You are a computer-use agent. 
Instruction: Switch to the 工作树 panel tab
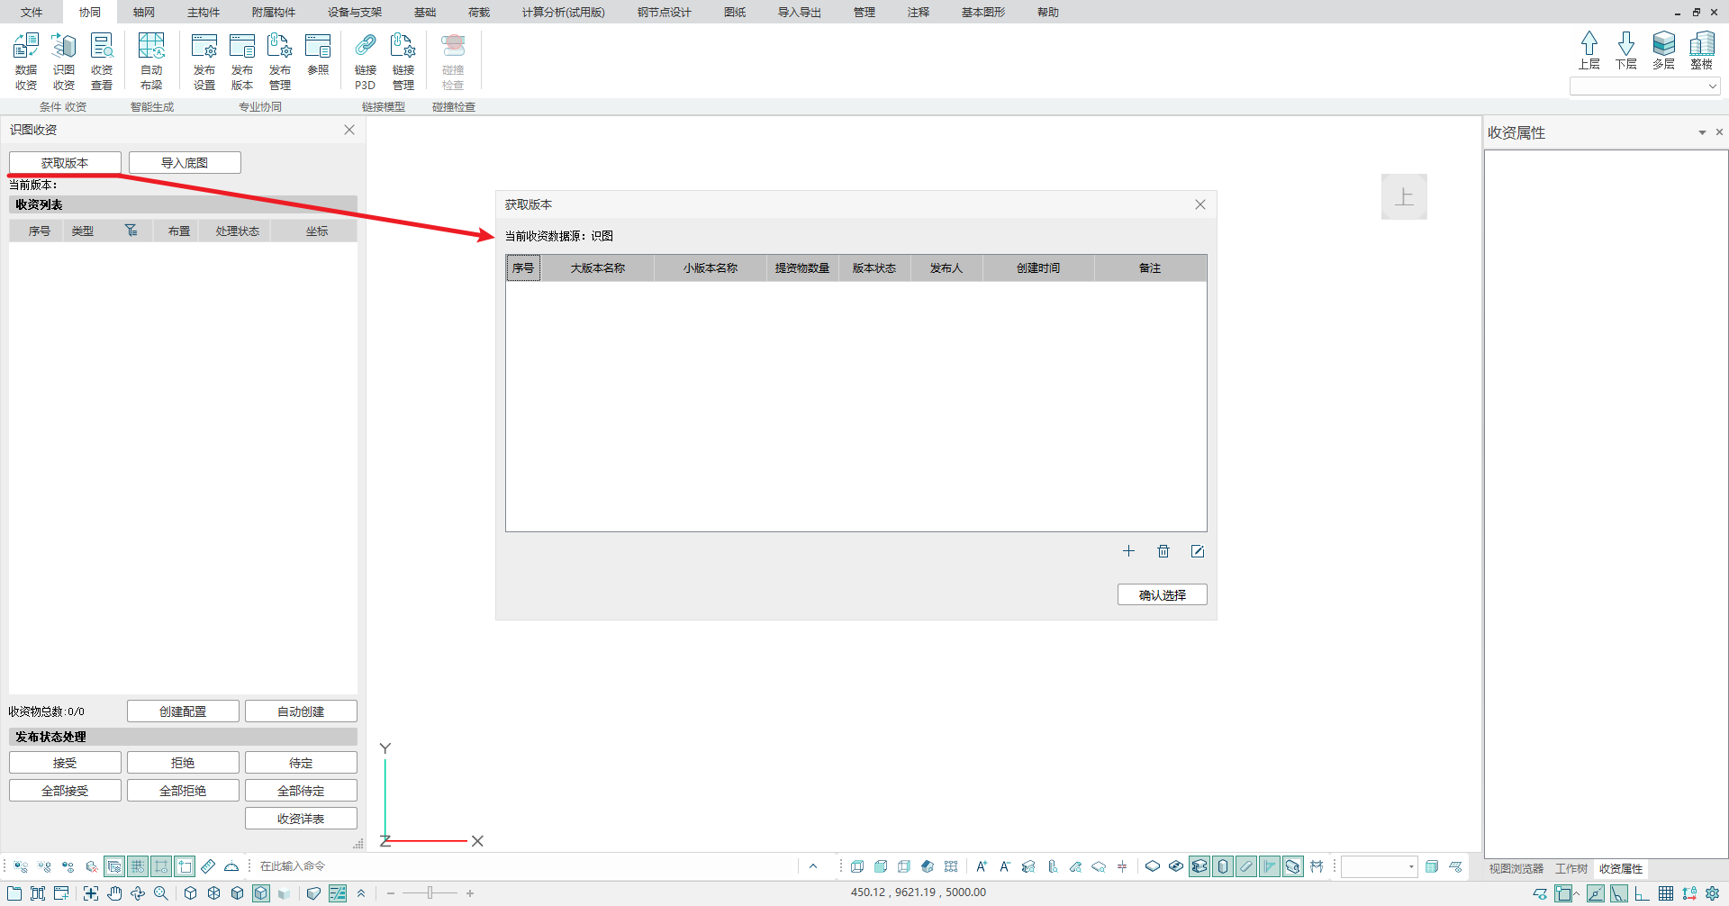pyautogui.click(x=1571, y=868)
